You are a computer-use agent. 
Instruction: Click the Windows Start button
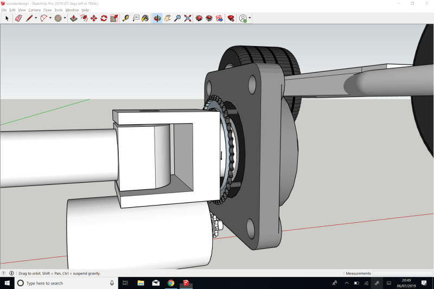click(7, 283)
